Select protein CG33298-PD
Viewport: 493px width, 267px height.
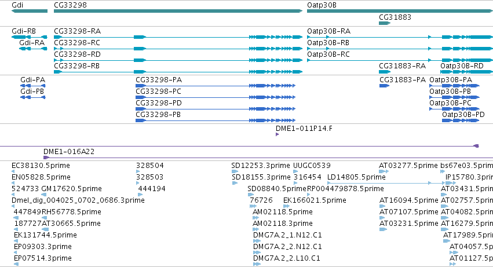[159, 103]
